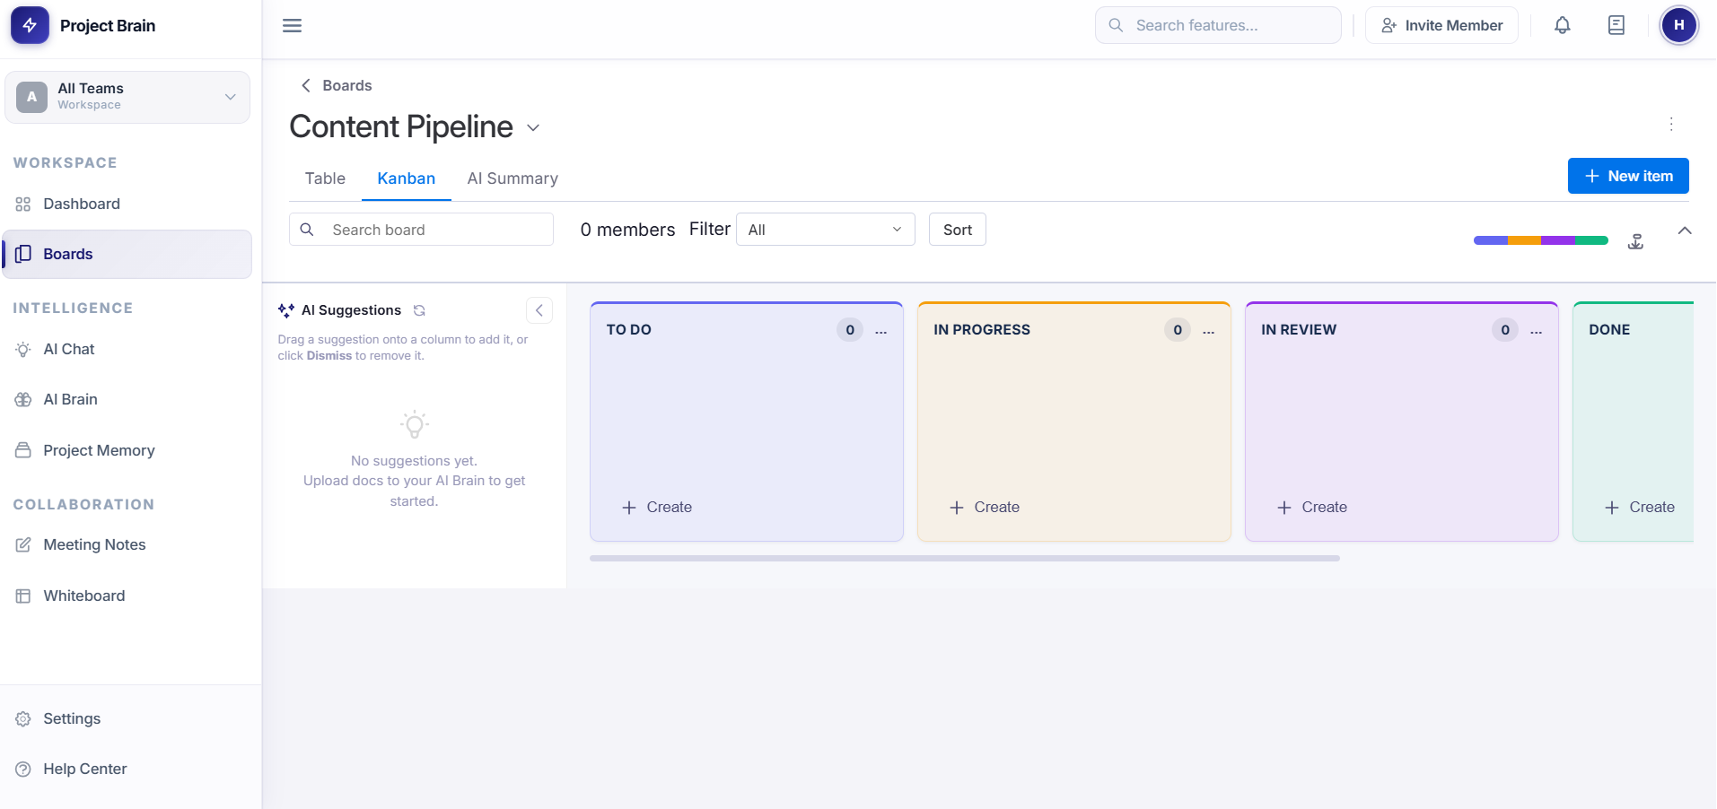Click the TO DO column title
The image size is (1717, 809).
(629, 330)
